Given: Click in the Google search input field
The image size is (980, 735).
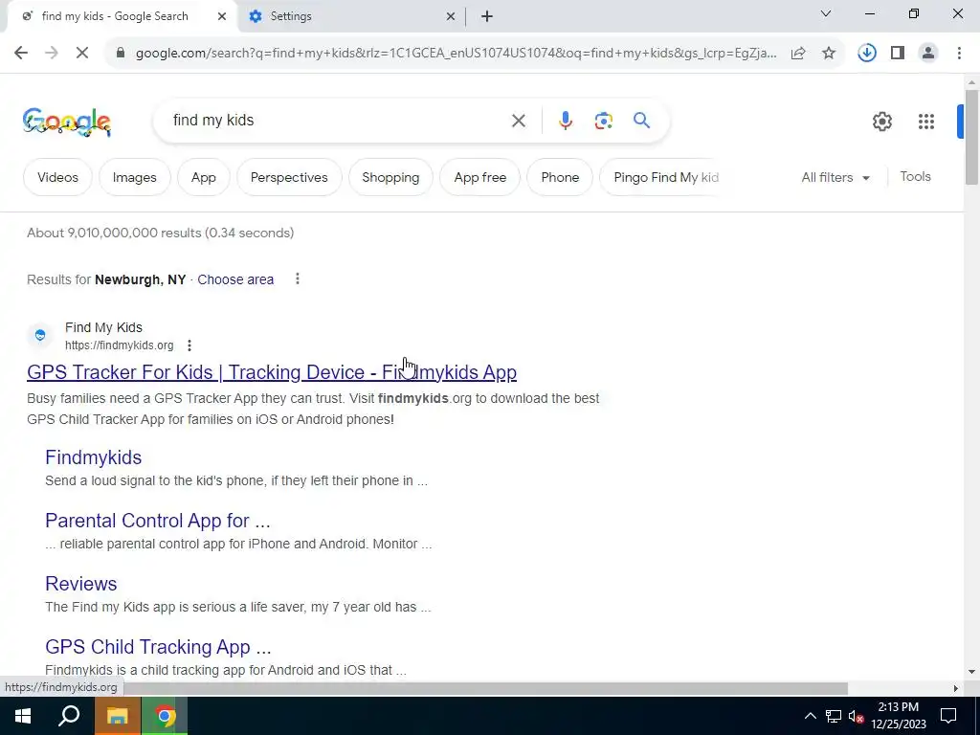Looking at the screenshot, I should click(338, 121).
